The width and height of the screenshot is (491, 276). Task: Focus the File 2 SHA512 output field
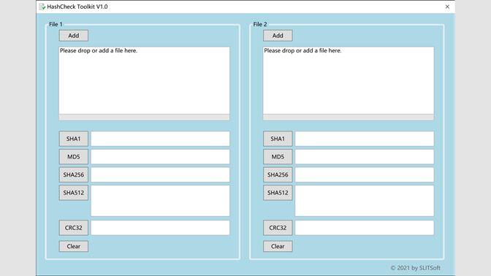pos(365,201)
